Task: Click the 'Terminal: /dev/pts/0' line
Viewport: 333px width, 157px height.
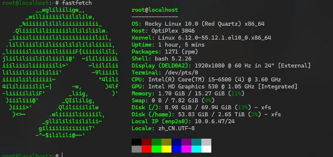Action: 165,73
